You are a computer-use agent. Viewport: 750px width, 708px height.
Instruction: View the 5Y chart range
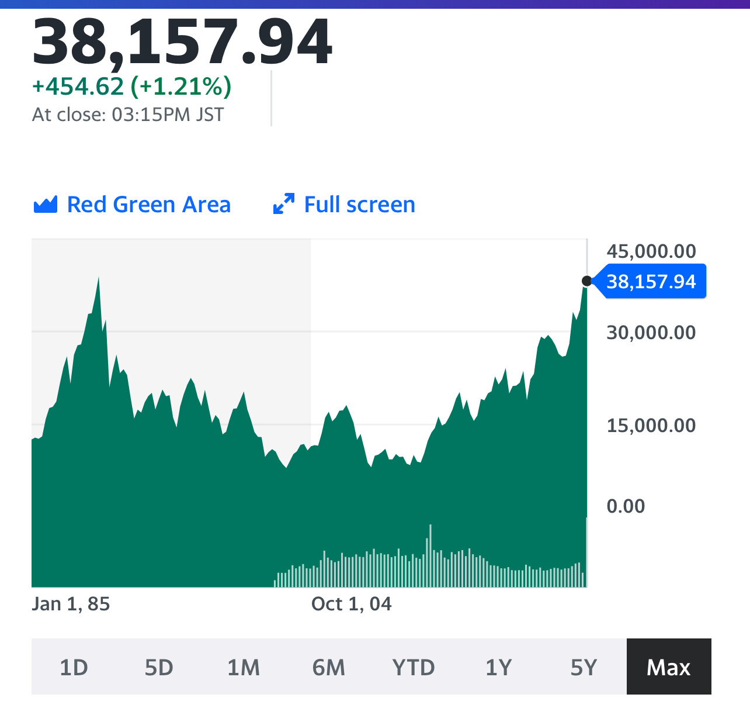584,667
